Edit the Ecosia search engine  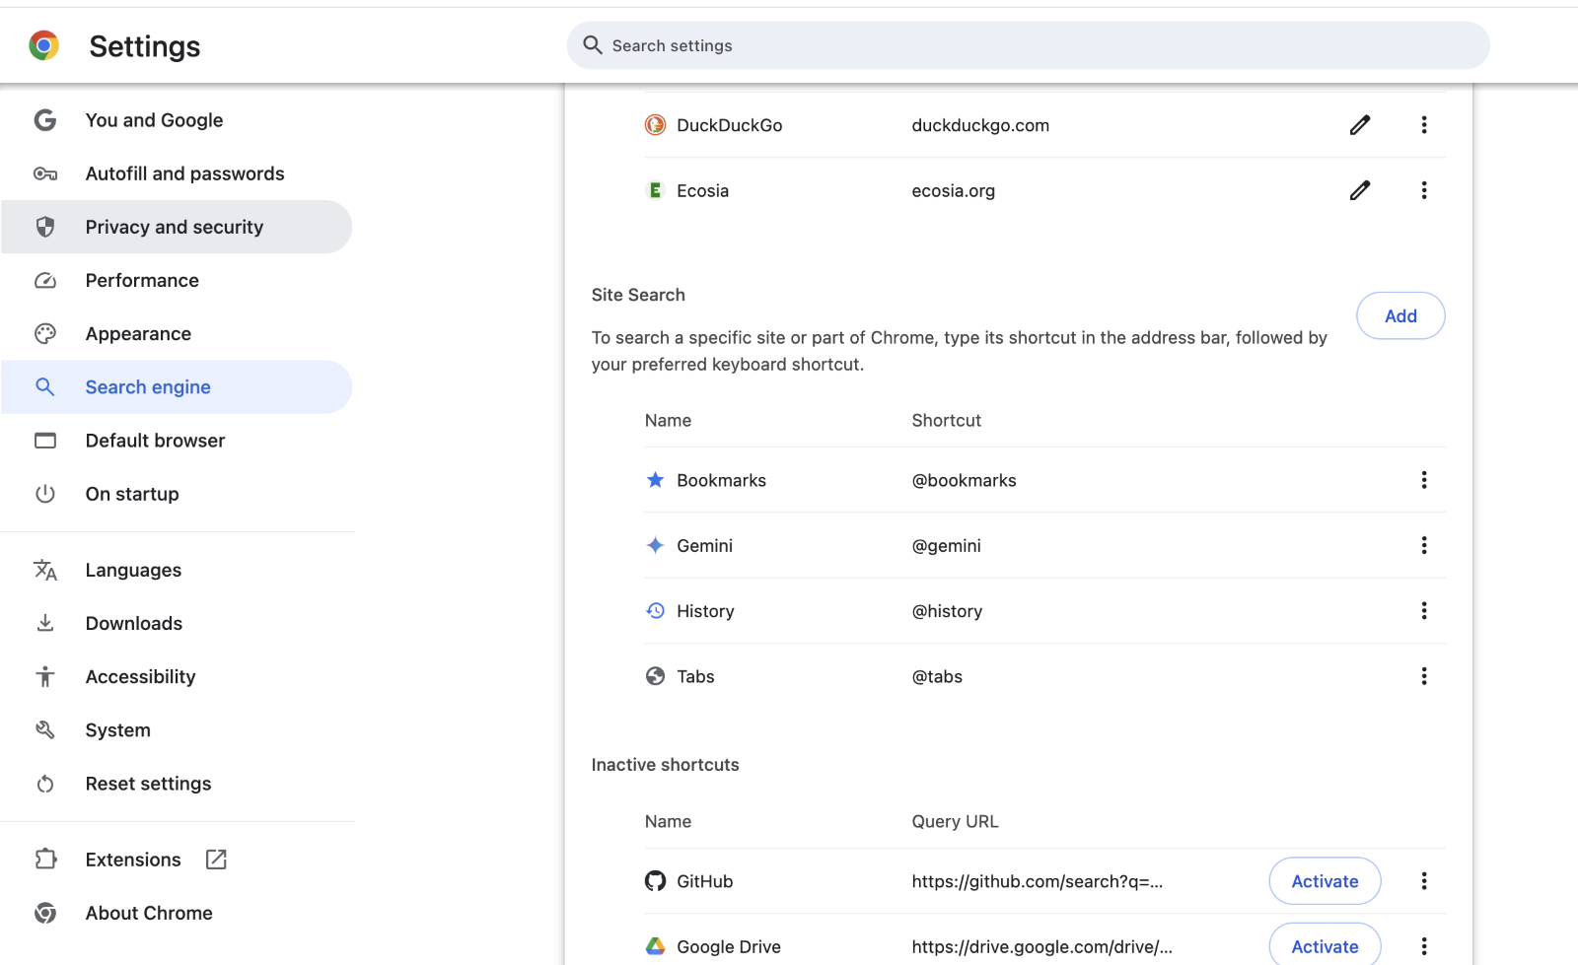(1360, 190)
